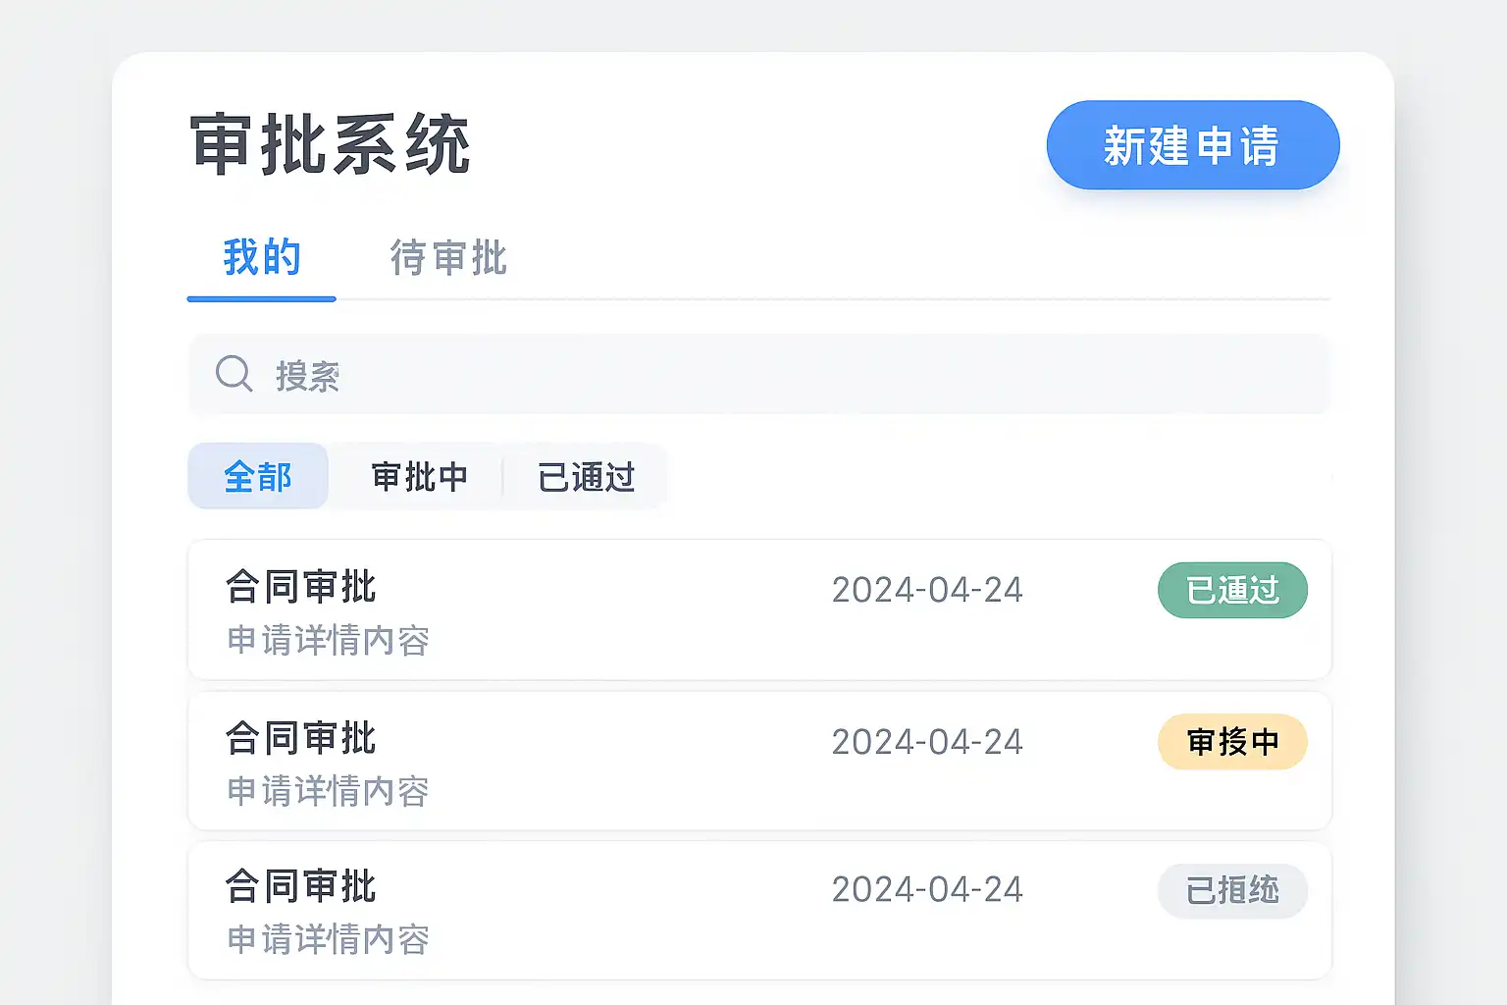Select the 审批中 filter chip

point(419,477)
